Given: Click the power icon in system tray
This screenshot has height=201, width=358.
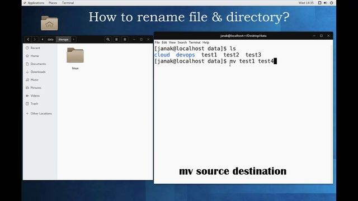Looking at the screenshot, I should coord(331,3).
